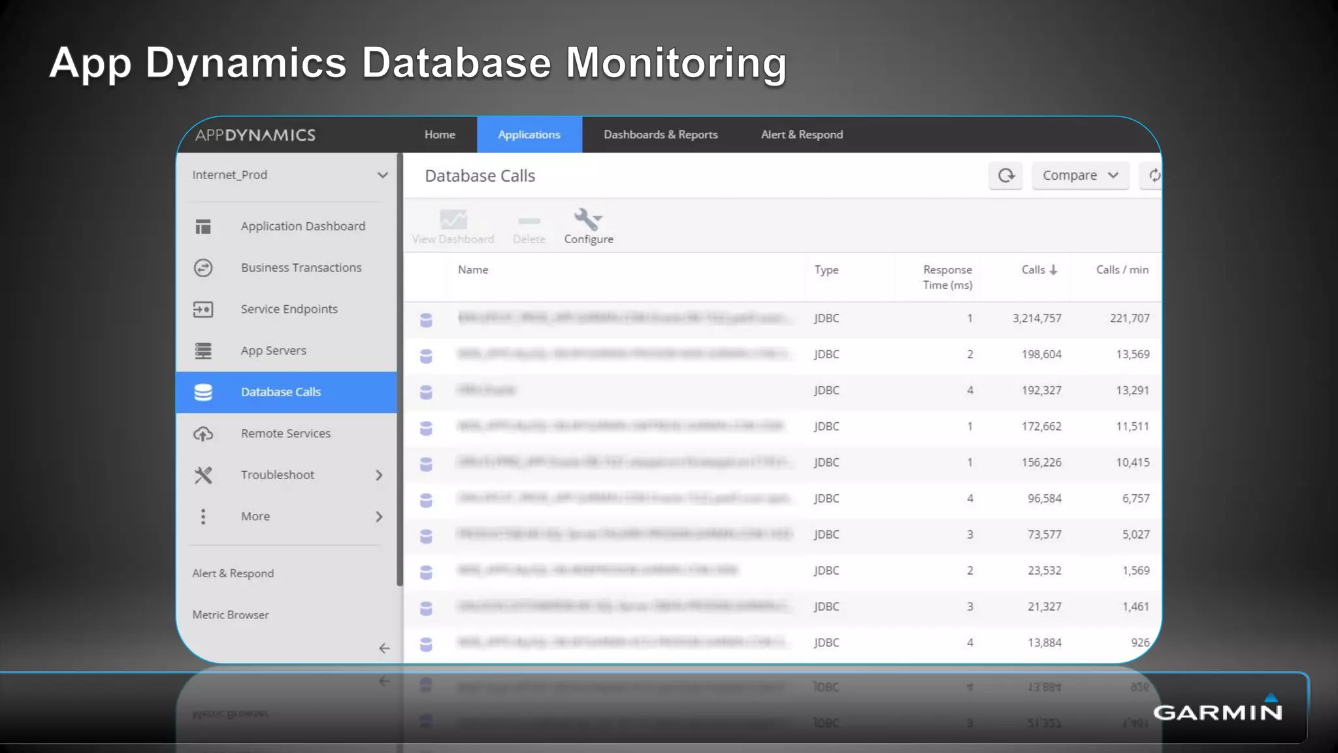Click the Troubleshoot tools icon
Screen dimensions: 1338x753
(x=203, y=475)
